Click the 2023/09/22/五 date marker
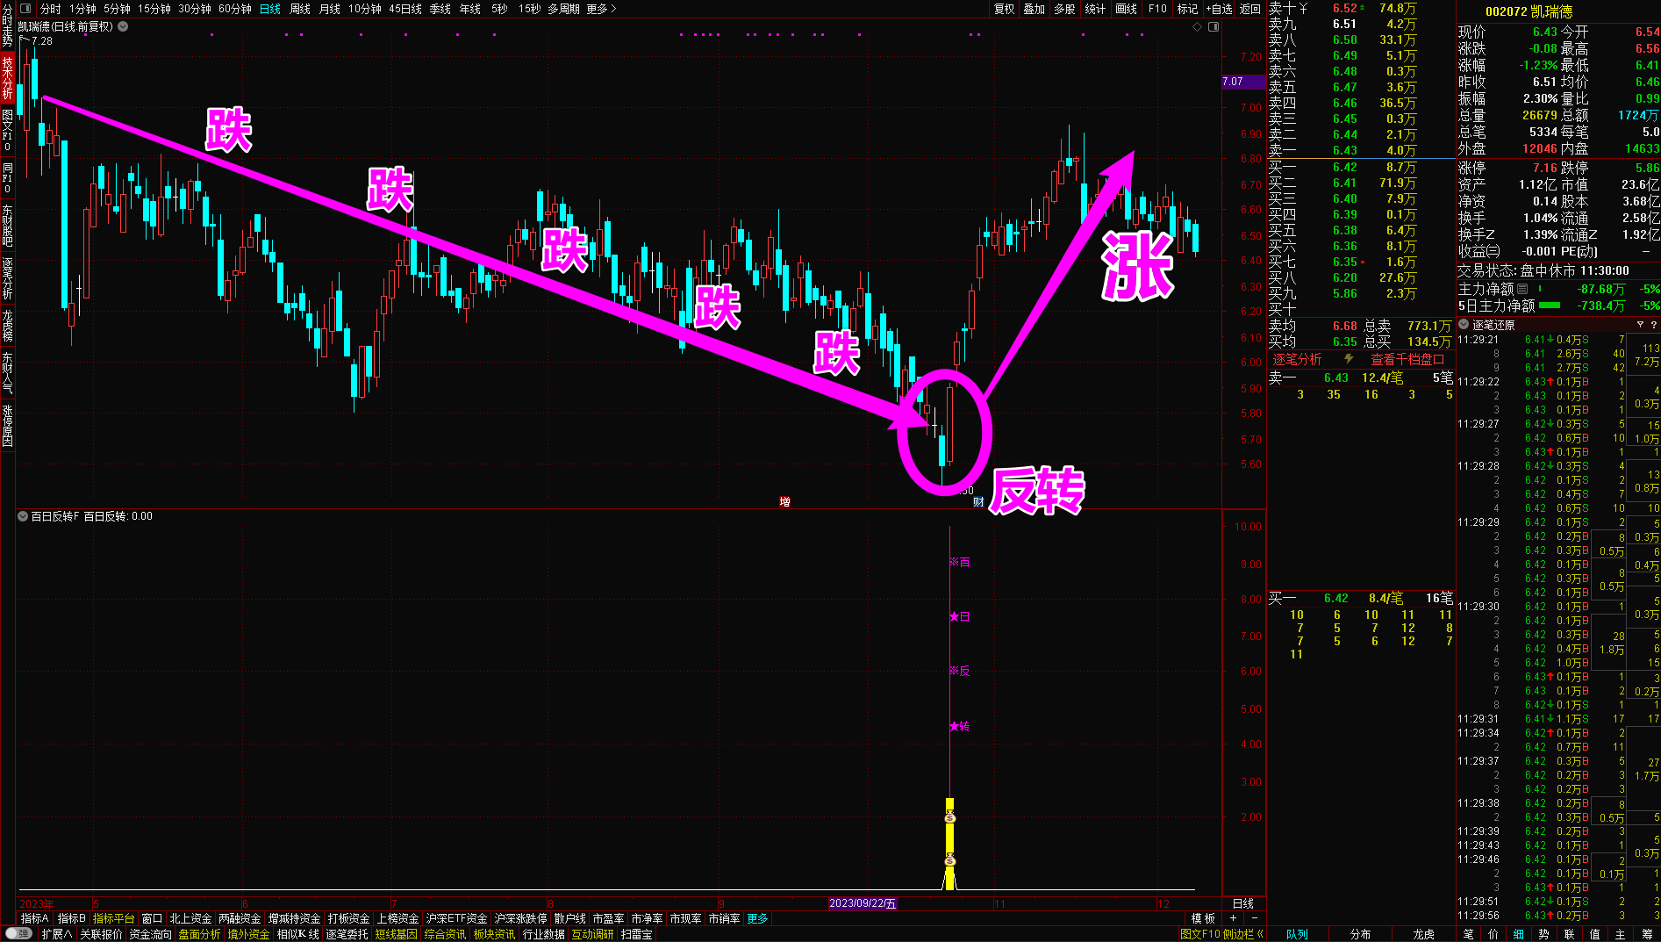This screenshot has width=1661, height=942. (x=863, y=903)
